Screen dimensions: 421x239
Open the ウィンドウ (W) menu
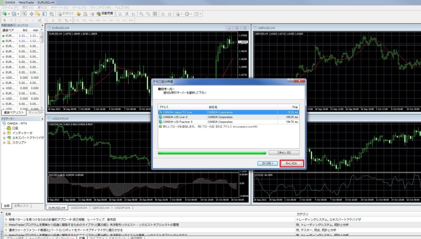[100, 7]
